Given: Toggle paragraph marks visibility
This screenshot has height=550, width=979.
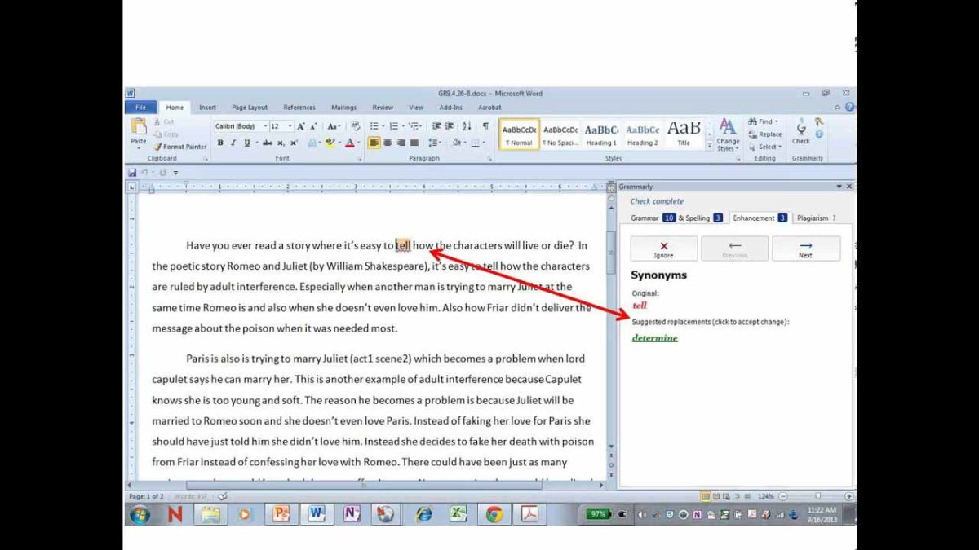Looking at the screenshot, I should point(486,126).
